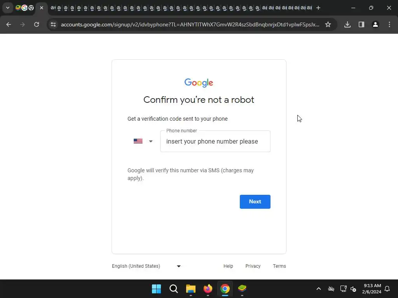The image size is (398, 298).
Task: Open the English (United States) language dropdown
Action: 147,266
